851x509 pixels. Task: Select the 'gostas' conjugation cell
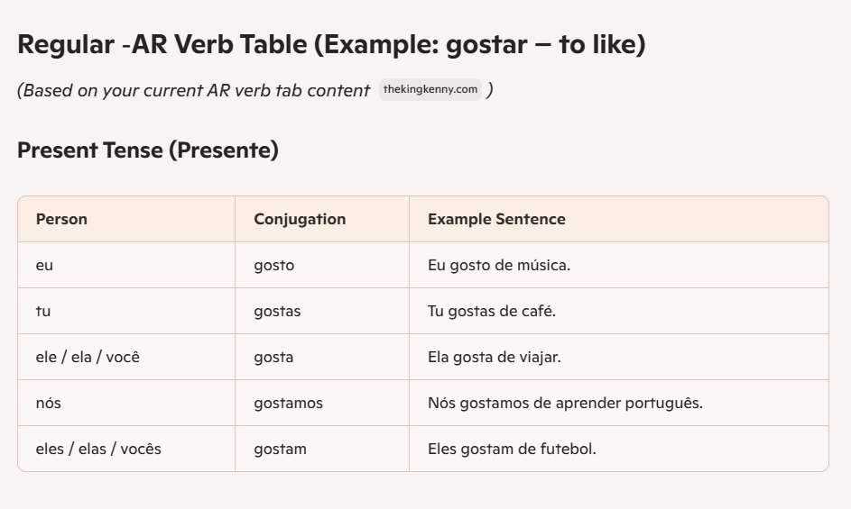(x=277, y=311)
